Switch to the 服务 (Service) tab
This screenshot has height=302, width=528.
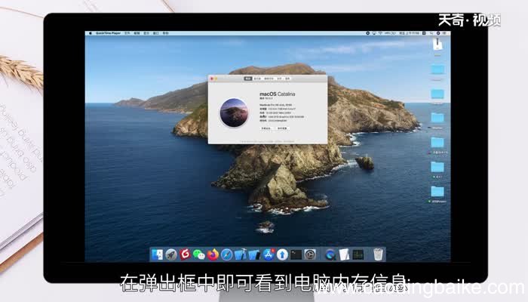[x=287, y=79]
